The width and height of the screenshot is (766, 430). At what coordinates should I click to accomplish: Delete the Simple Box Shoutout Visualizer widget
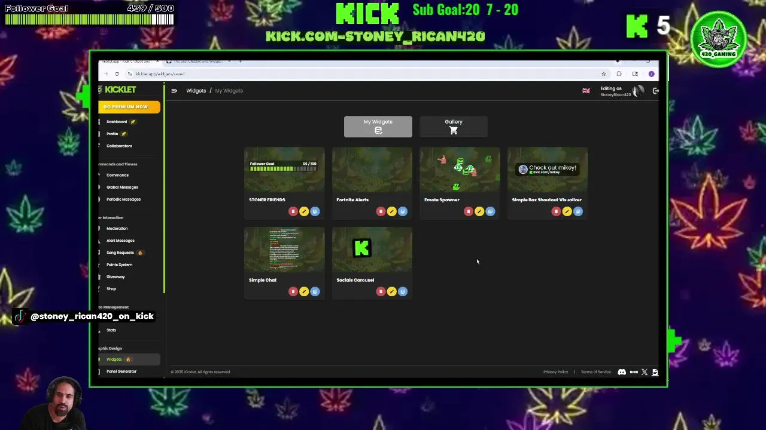point(556,211)
